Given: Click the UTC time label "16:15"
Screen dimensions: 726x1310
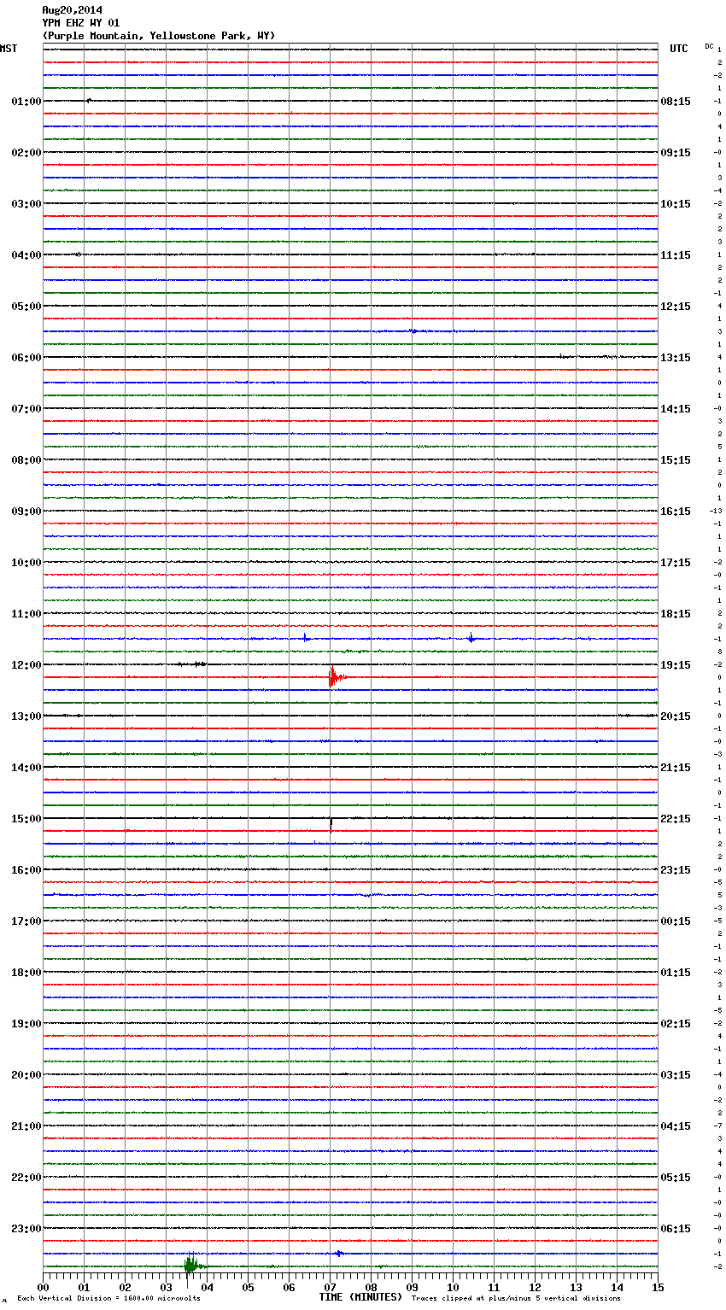Looking at the screenshot, I should pyautogui.click(x=676, y=512).
